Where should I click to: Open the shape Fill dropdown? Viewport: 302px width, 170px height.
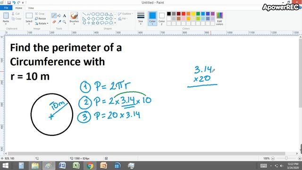123,18
